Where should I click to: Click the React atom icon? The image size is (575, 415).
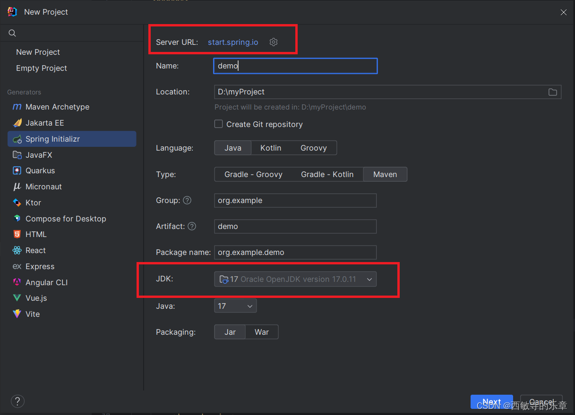(17, 250)
